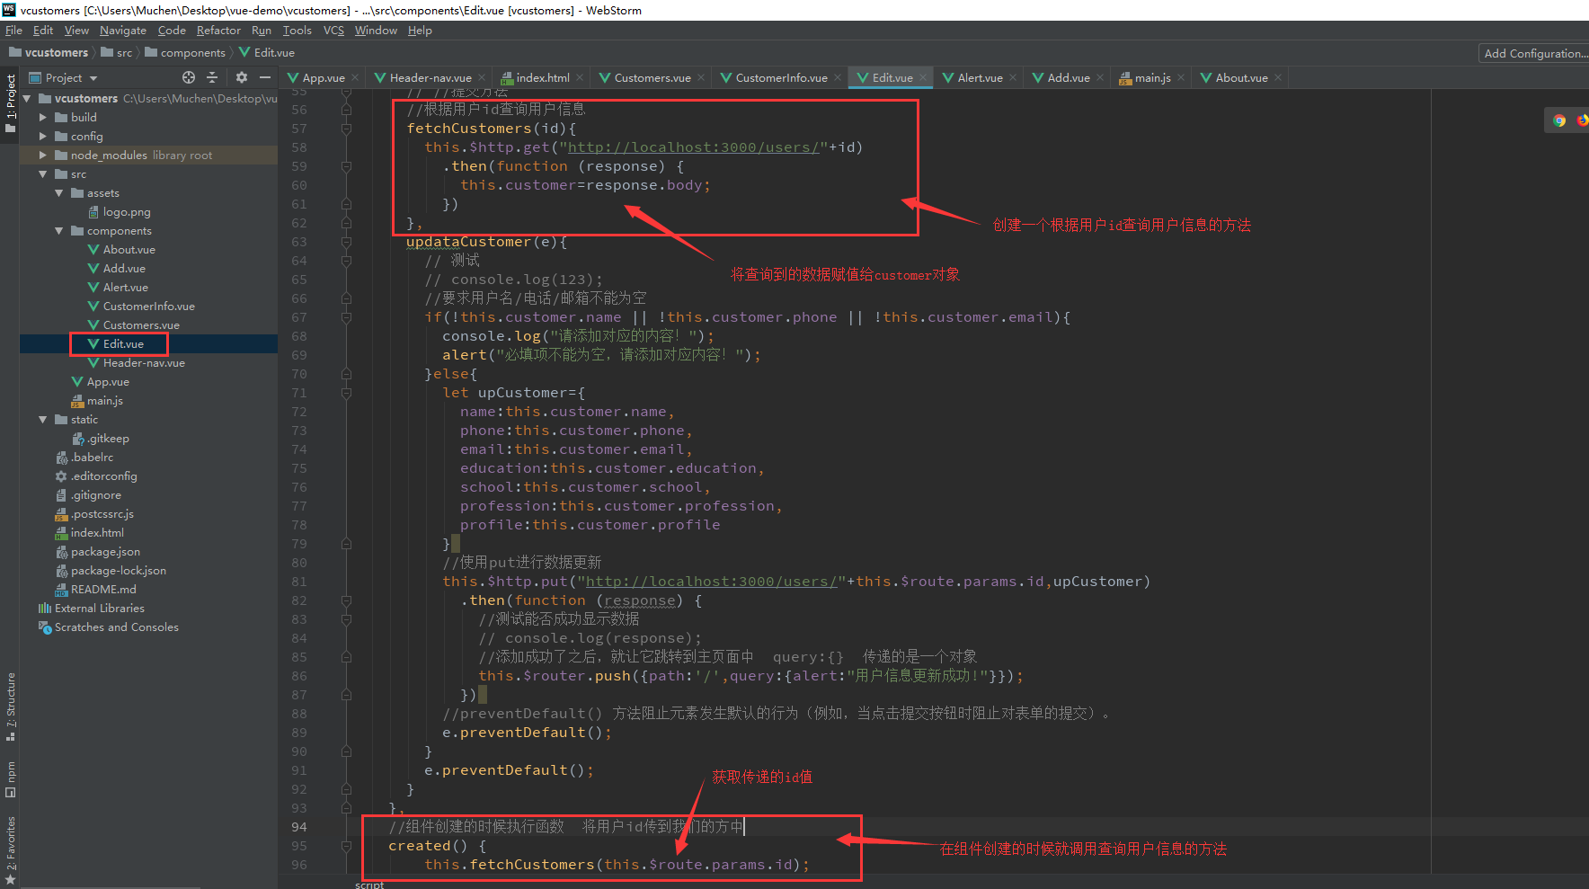Switch to the Header-nav.vue tab
The image size is (1589, 889).
pyautogui.click(x=431, y=78)
